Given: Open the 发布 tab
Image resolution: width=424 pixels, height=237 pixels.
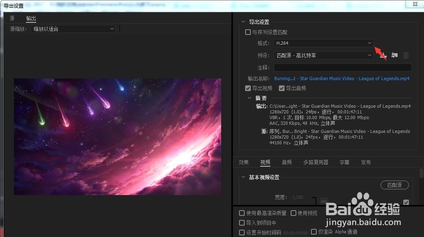Looking at the screenshot, I should click(x=366, y=162).
